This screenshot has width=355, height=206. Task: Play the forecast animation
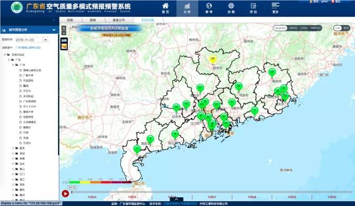click(x=65, y=193)
